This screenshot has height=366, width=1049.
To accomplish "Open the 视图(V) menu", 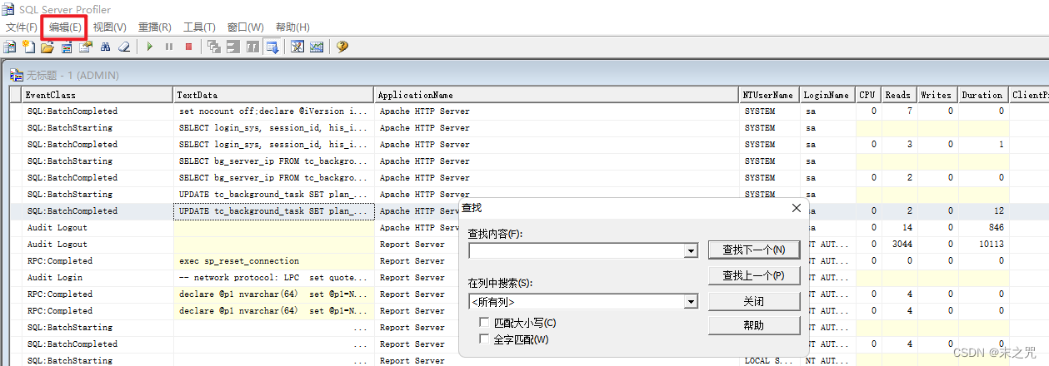I will [110, 27].
